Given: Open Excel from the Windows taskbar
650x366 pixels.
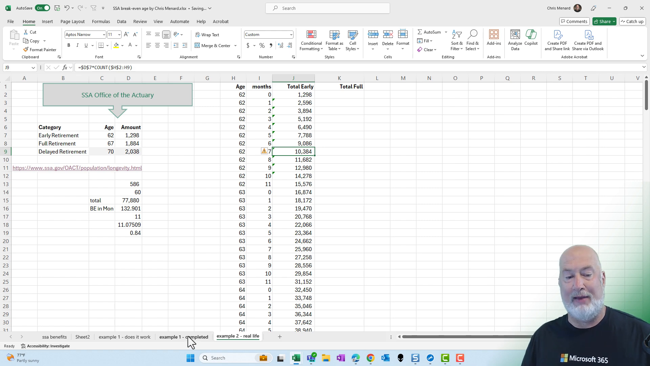Looking at the screenshot, I should pos(296,358).
